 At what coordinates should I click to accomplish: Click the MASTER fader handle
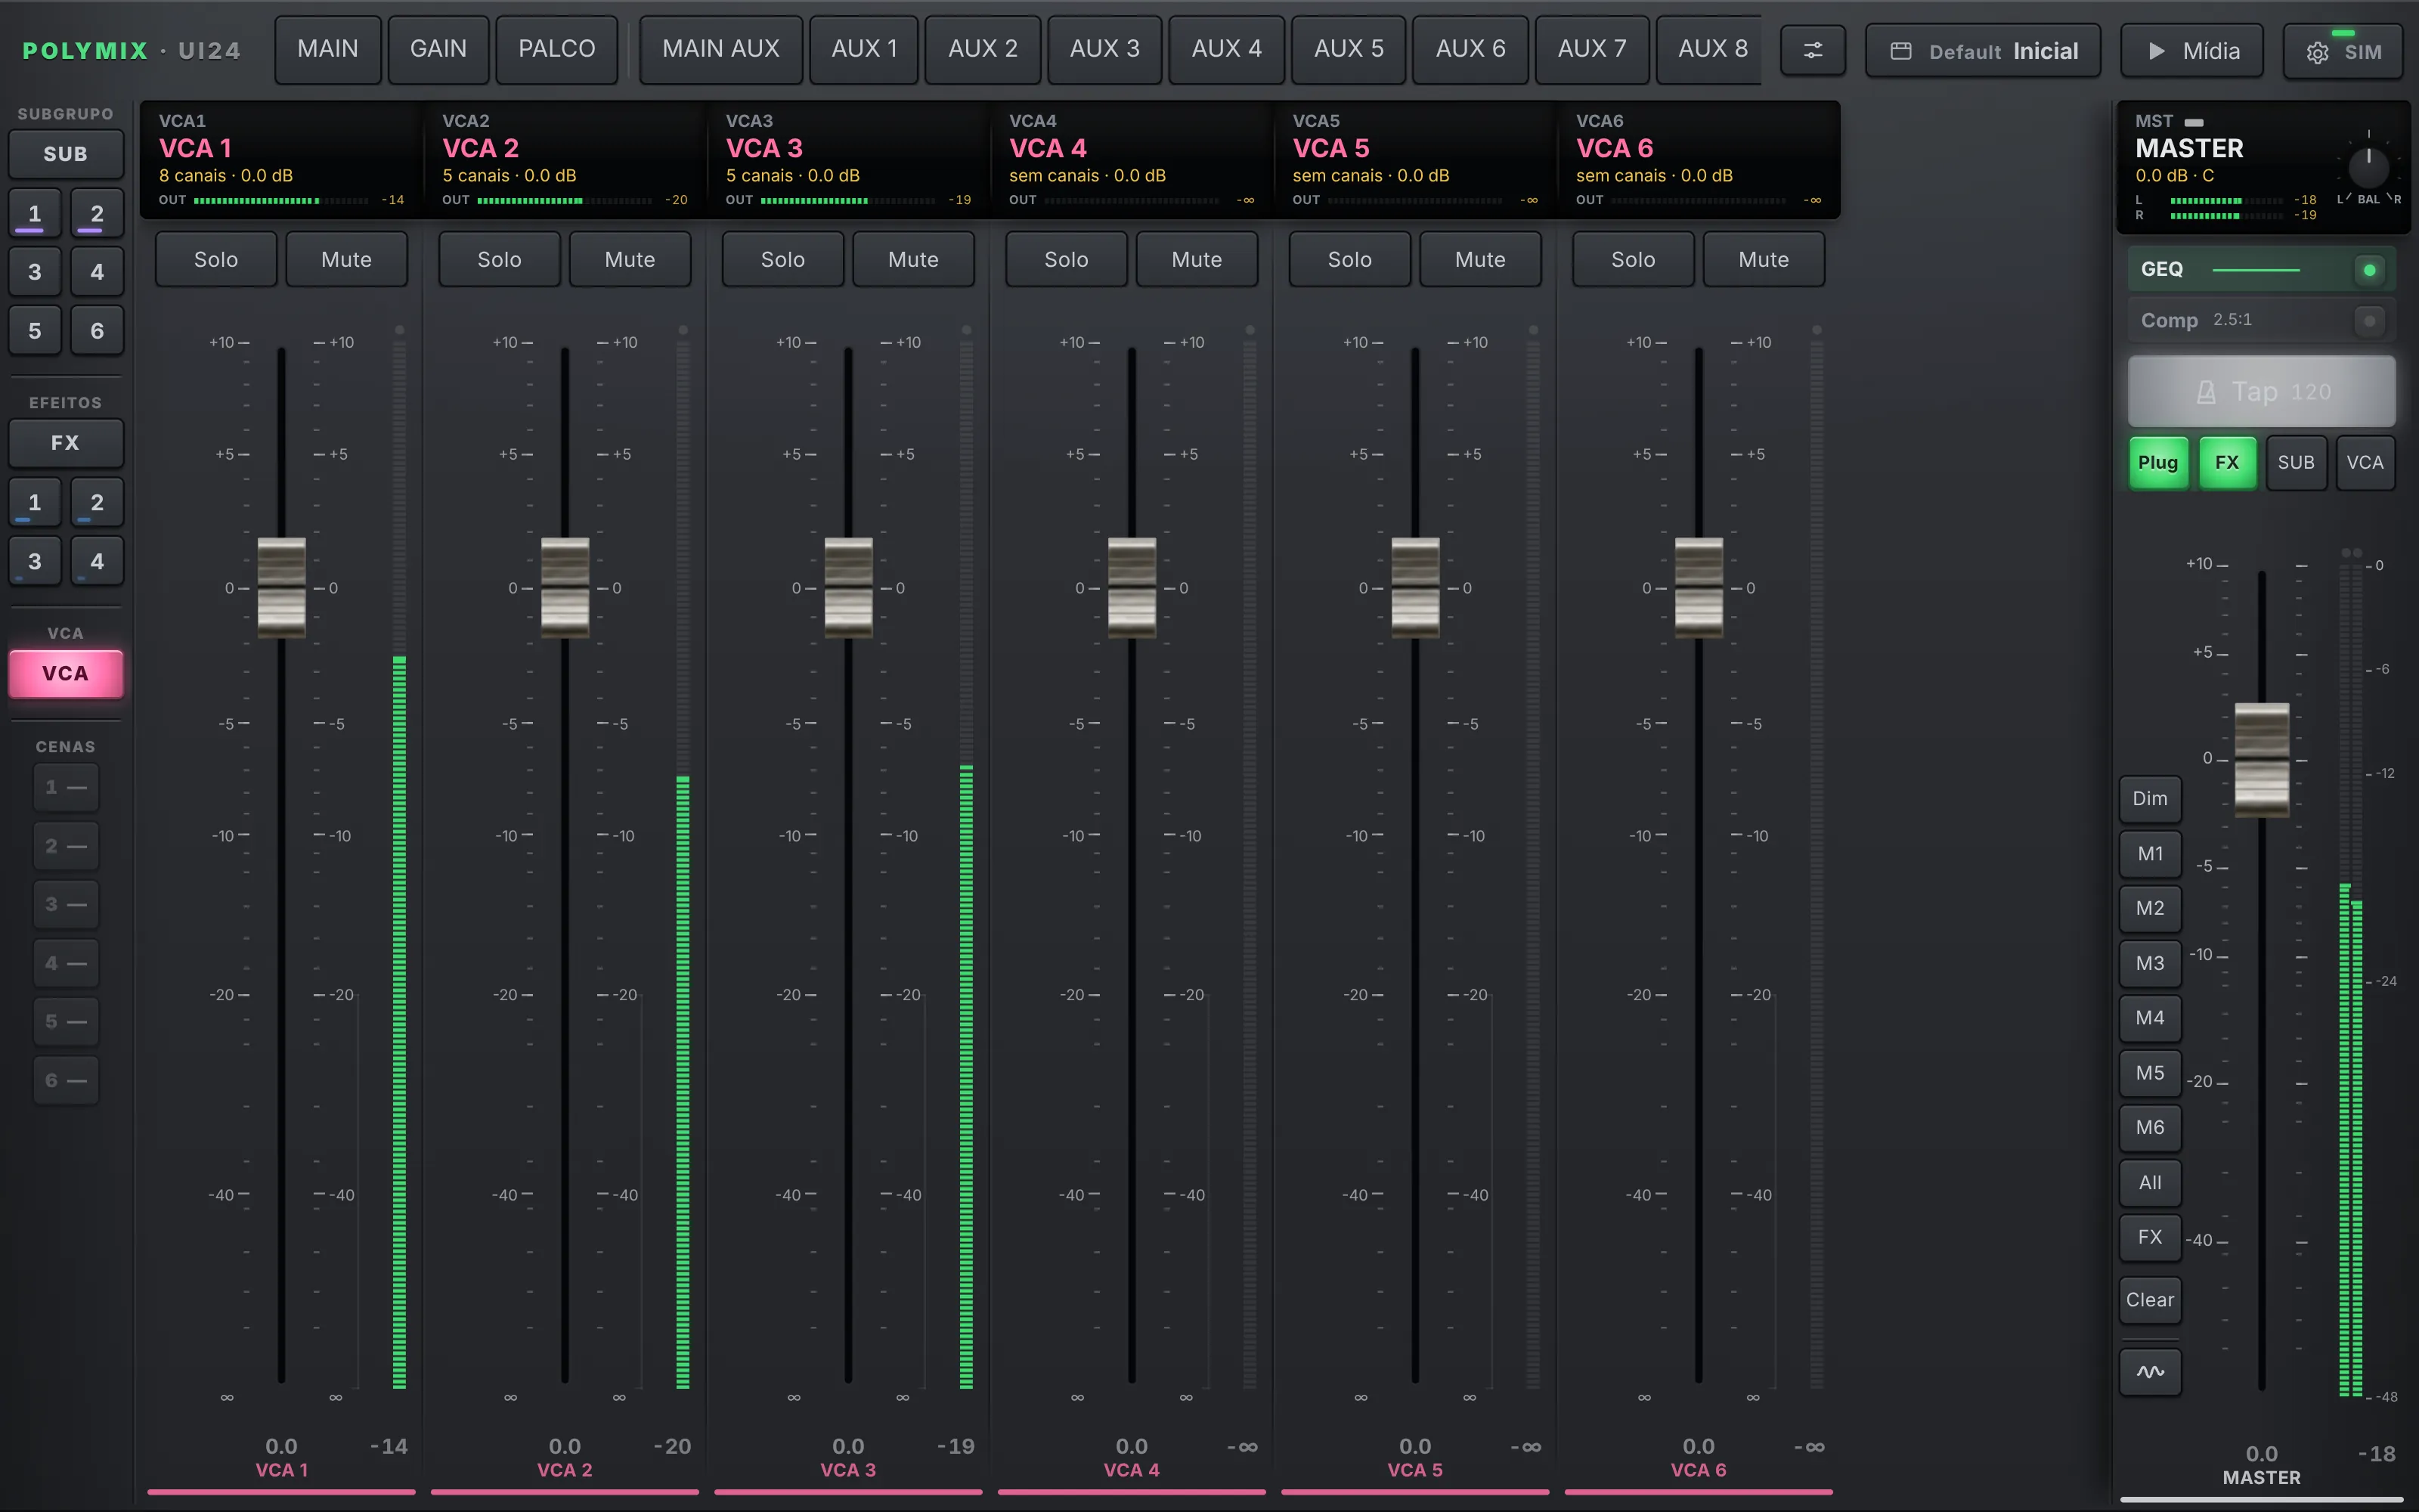pyautogui.click(x=2262, y=759)
